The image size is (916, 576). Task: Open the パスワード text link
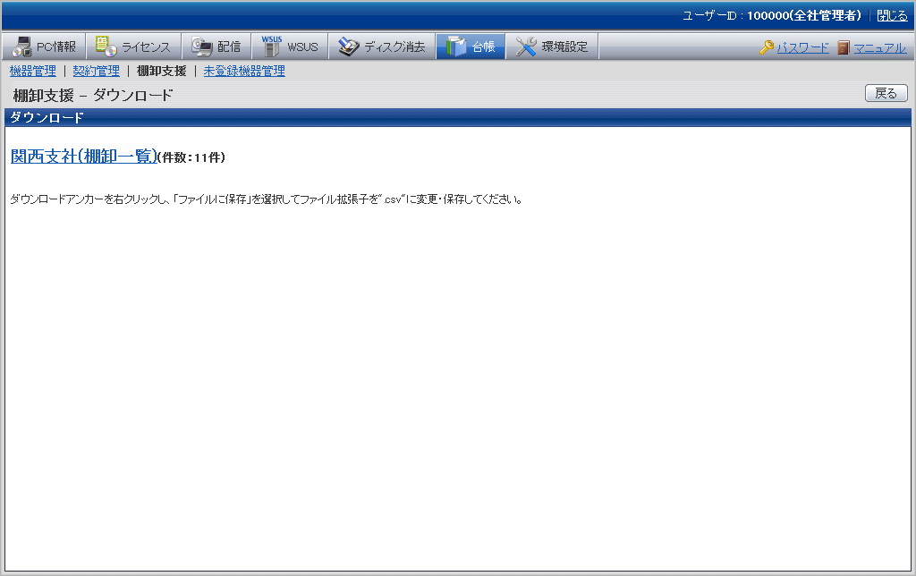802,48
